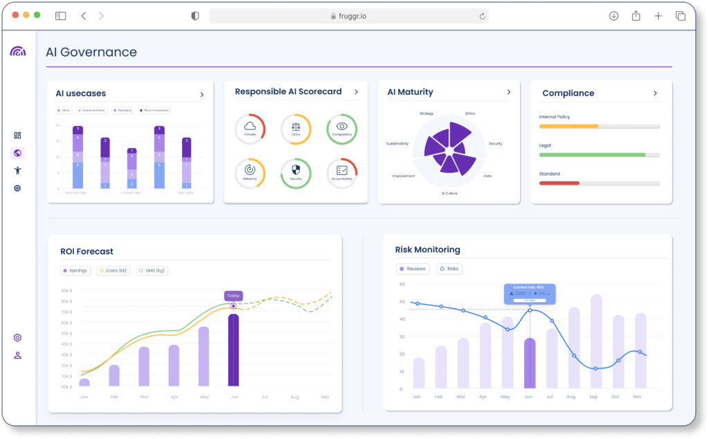709x439 pixels.
Task: Open settings gear in sidebar
Action: point(18,337)
